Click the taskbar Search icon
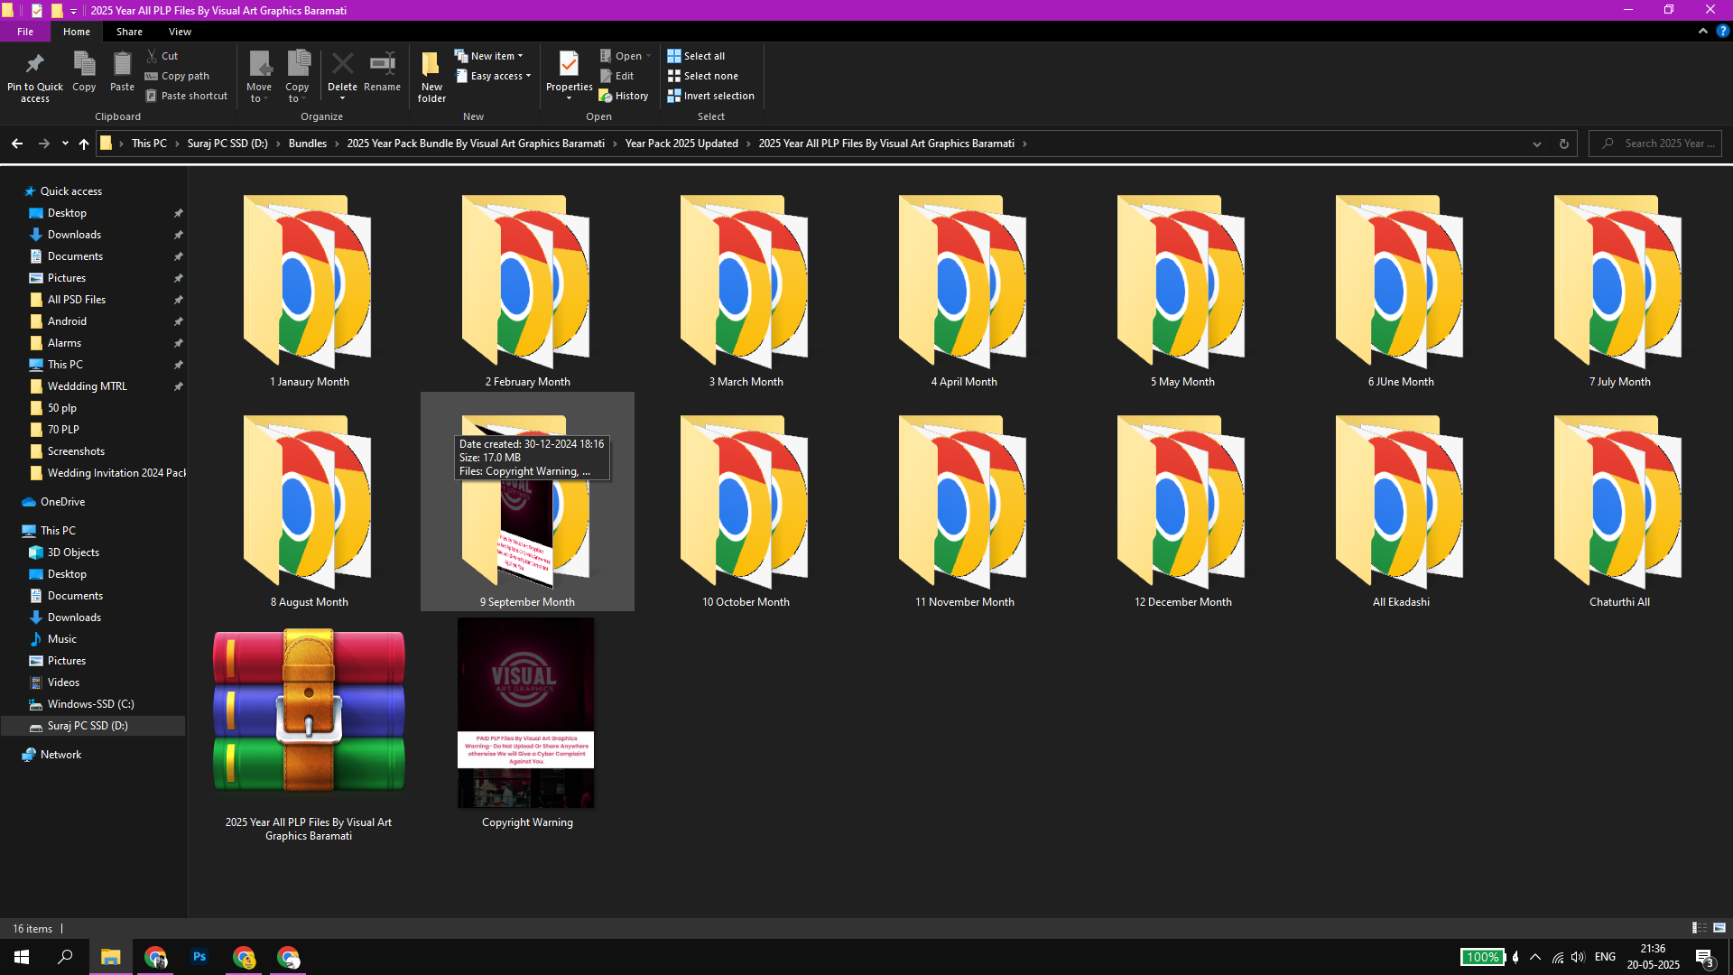Viewport: 1733px width, 975px height. click(65, 957)
